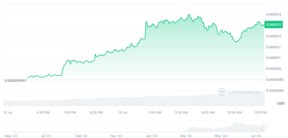The width and height of the screenshot is (288, 138).
Task: Click the 3:00 AM time label
Action: tap(154, 113)
